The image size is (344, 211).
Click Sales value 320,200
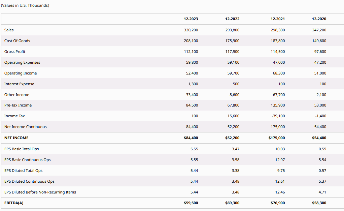coord(191,30)
